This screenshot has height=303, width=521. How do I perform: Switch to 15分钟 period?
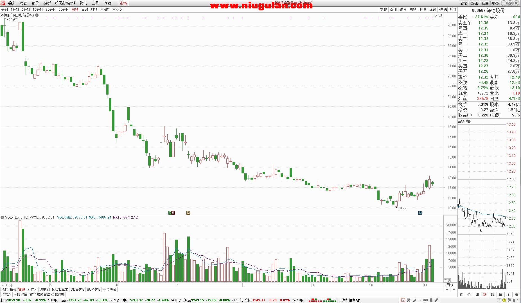coord(38,10)
